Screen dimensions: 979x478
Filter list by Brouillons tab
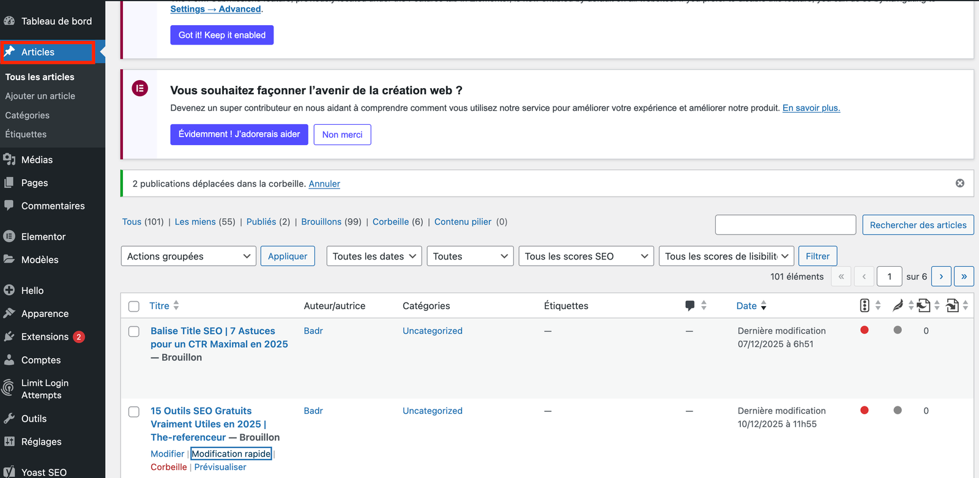point(321,222)
